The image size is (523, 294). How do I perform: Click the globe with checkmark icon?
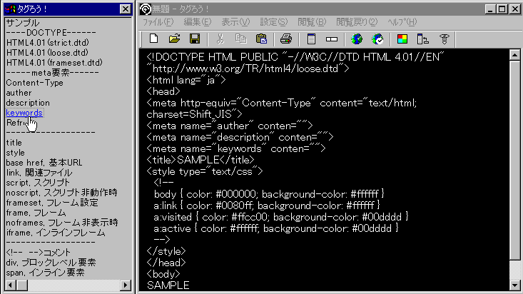coord(377,39)
